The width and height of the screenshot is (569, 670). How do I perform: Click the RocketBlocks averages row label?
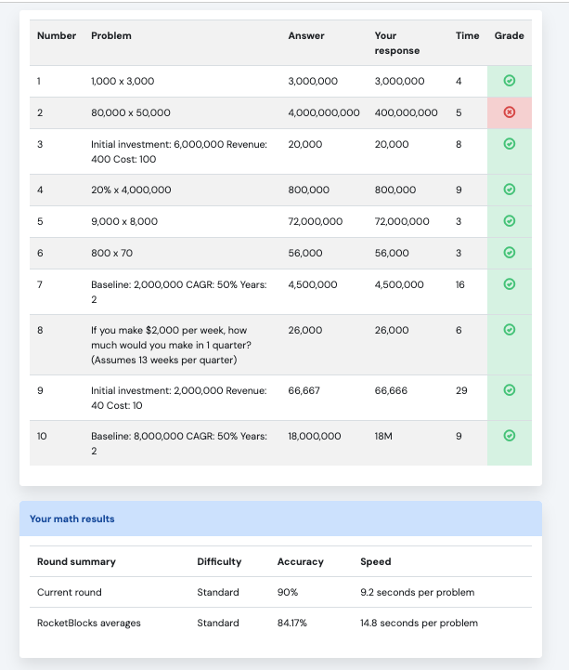[89, 623]
